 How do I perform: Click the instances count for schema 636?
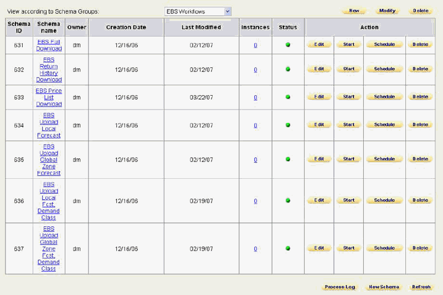coord(255,201)
